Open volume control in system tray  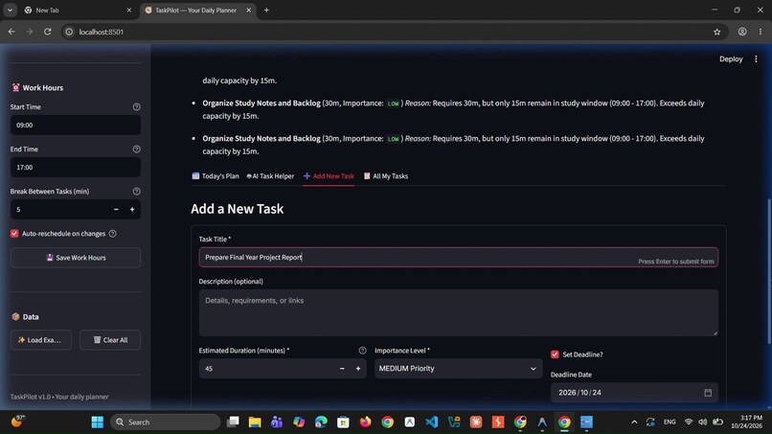[703, 423]
